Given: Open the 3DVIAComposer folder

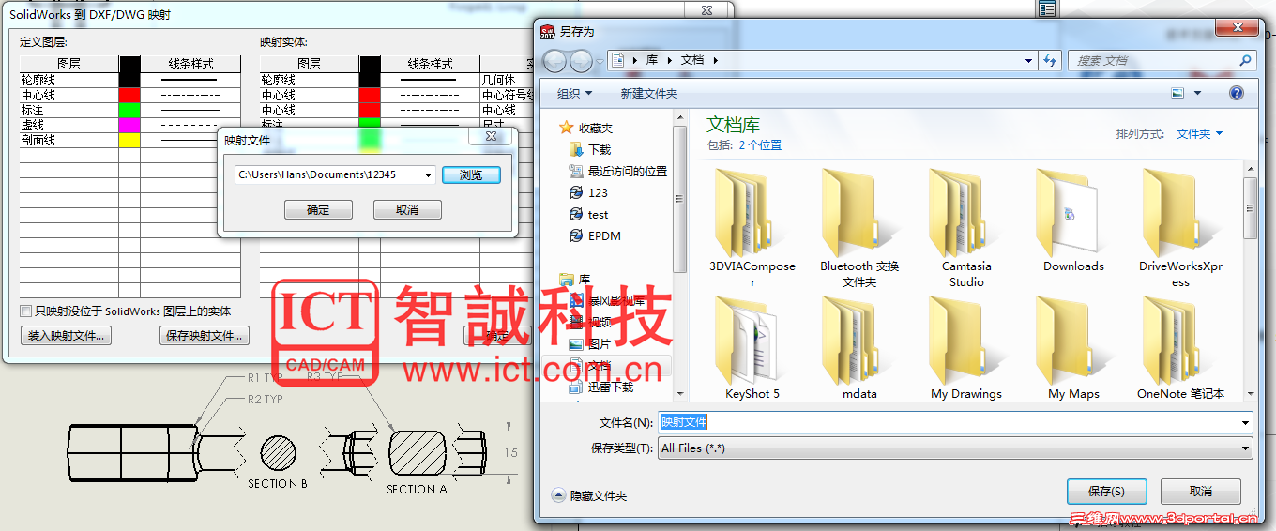Looking at the screenshot, I should [x=752, y=229].
